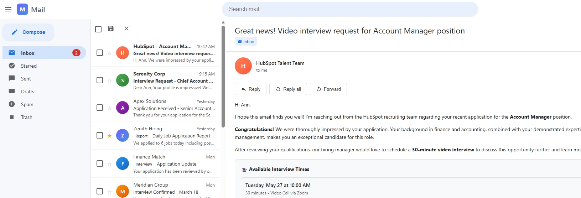Image resolution: width=581 pixels, height=198 pixels.
Task: Open the hamburger main menu
Action: (8, 10)
